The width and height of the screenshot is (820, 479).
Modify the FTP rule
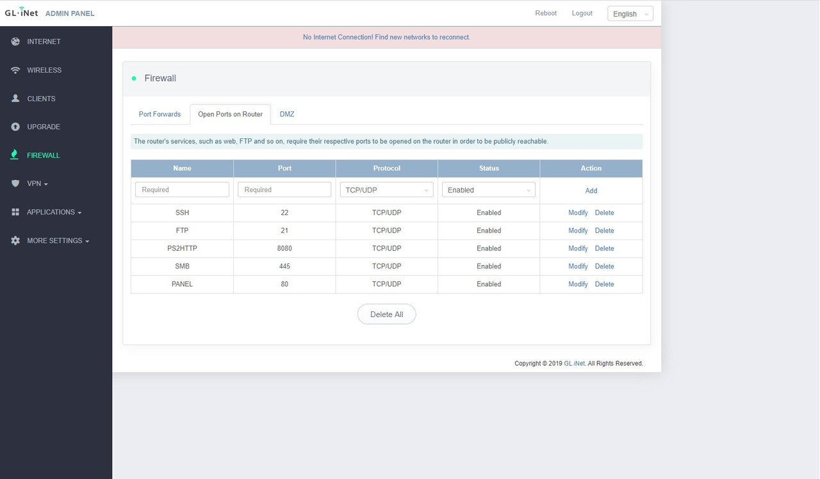[578, 231]
